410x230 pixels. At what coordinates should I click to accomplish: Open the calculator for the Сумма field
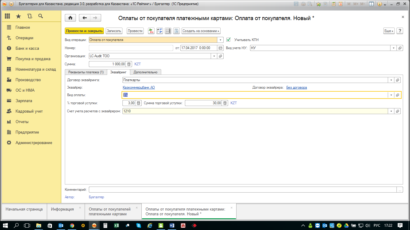coord(129,64)
